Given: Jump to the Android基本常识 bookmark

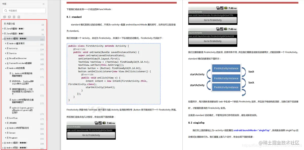Looking at the screenshot, I should tap(17, 43).
